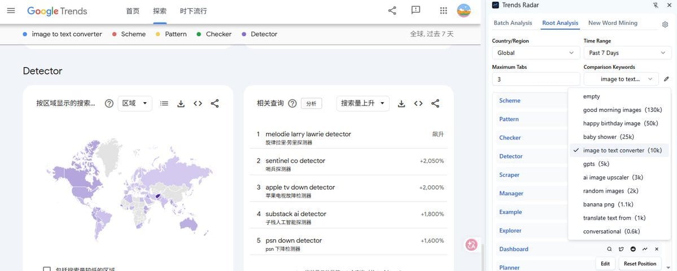Image resolution: width=677 pixels, height=271 pixels.
Task: Choose gpts (5k) option
Action: 619,164
